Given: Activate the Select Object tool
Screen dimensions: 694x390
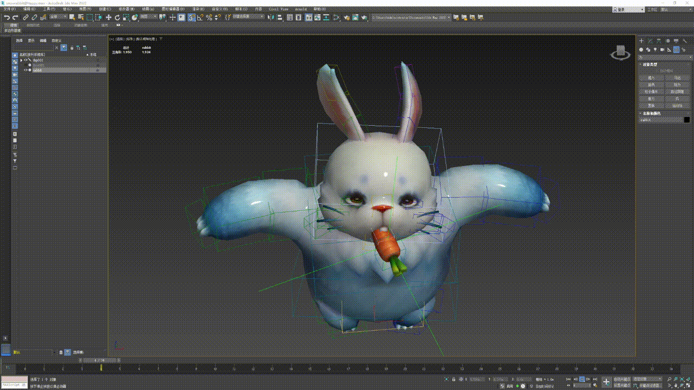Looking at the screenshot, I should [x=72, y=17].
